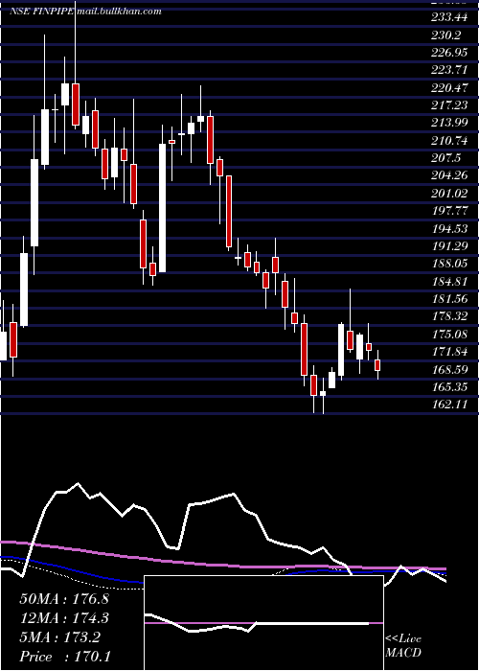The height and width of the screenshot is (671, 479).
Task: Click the 191.29 price axis label
Action: 448,246
